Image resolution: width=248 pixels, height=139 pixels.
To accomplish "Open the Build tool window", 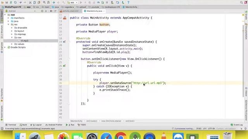I will pyautogui.click(x=23, y=125).
